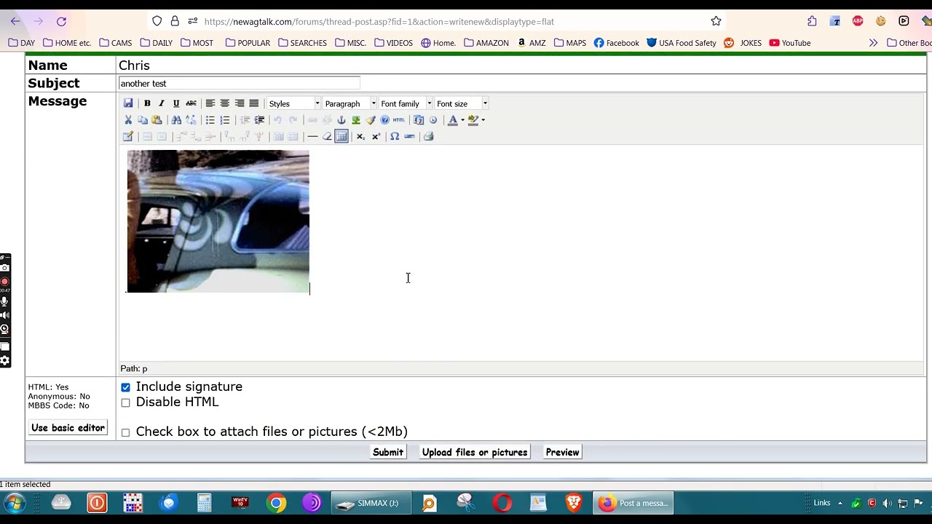Click the underline button

(x=176, y=103)
